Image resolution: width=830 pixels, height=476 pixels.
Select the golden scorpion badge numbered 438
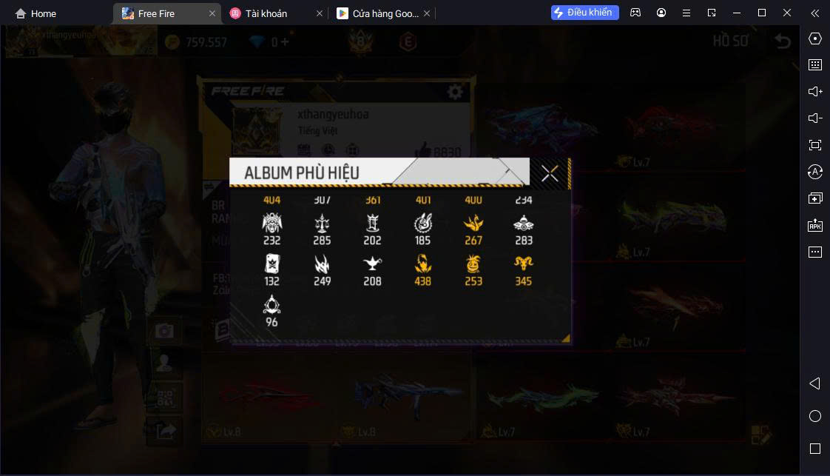(x=423, y=264)
